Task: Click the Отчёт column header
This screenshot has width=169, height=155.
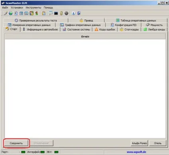Action: (85, 37)
